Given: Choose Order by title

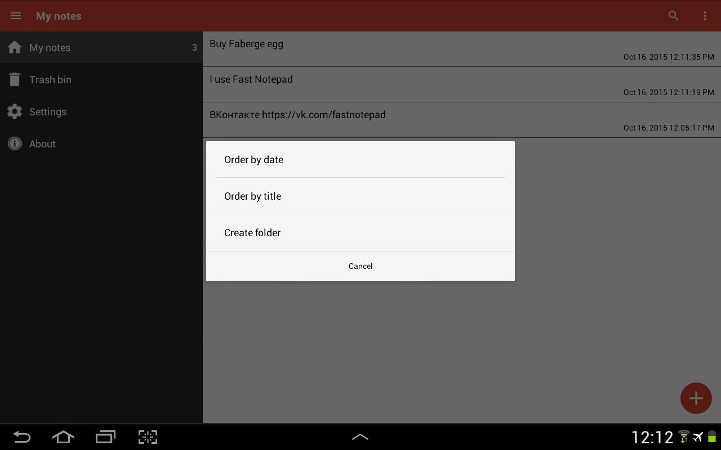Looking at the screenshot, I should coord(360,196).
